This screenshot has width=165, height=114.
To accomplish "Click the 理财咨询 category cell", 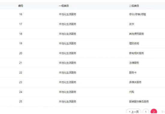I will (134, 43).
